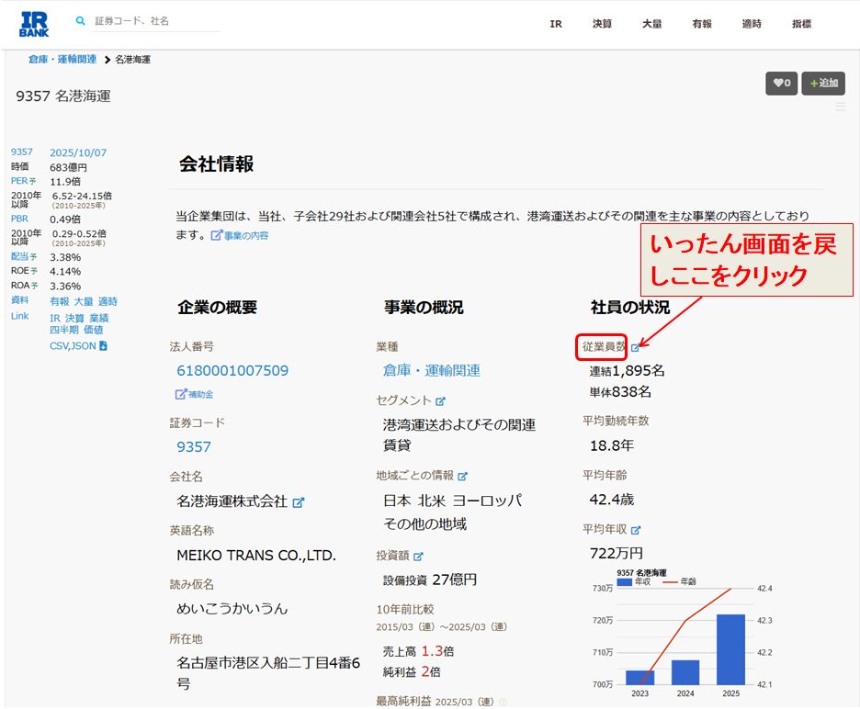Open the hamburger menu under 追加 button
The height and width of the screenshot is (709, 860).
(840, 107)
